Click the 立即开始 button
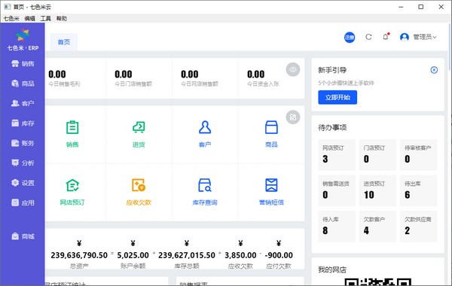The image size is (452, 286). (x=337, y=97)
